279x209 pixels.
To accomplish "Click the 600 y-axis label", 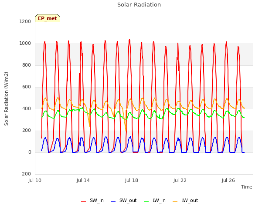I will 27,87.
